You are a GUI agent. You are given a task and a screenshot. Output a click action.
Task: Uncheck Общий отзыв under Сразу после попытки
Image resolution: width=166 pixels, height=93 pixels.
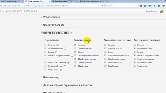pyautogui.click(x=75, y=66)
